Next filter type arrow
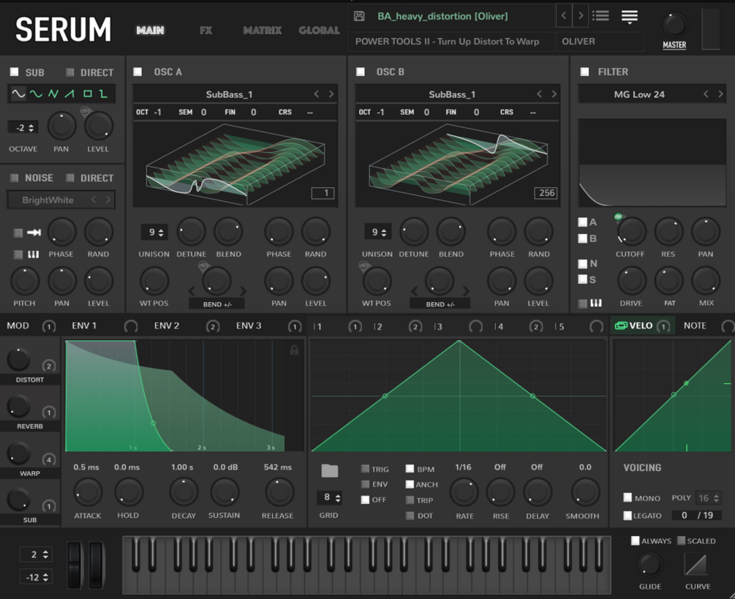Image resolution: width=735 pixels, height=599 pixels. click(x=720, y=94)
